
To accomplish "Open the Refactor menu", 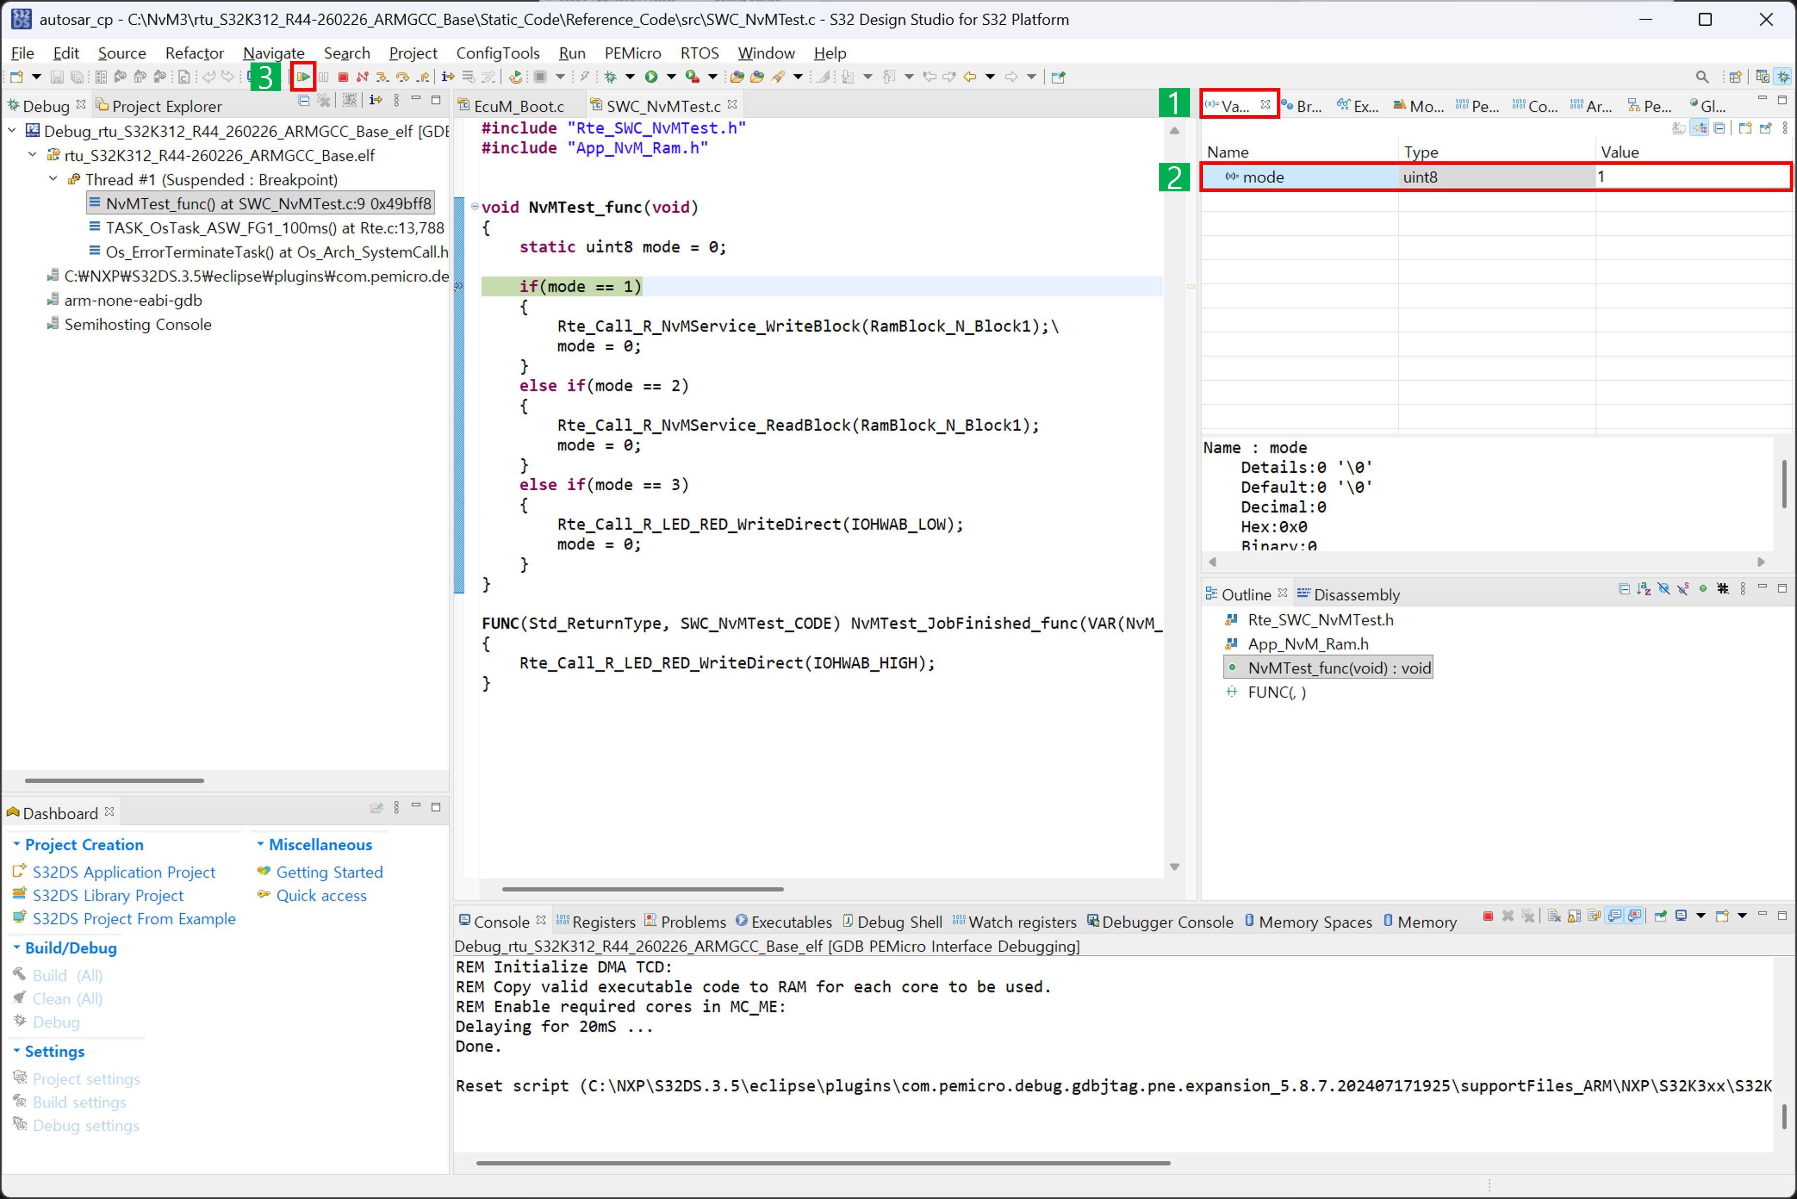I will 194,53.
